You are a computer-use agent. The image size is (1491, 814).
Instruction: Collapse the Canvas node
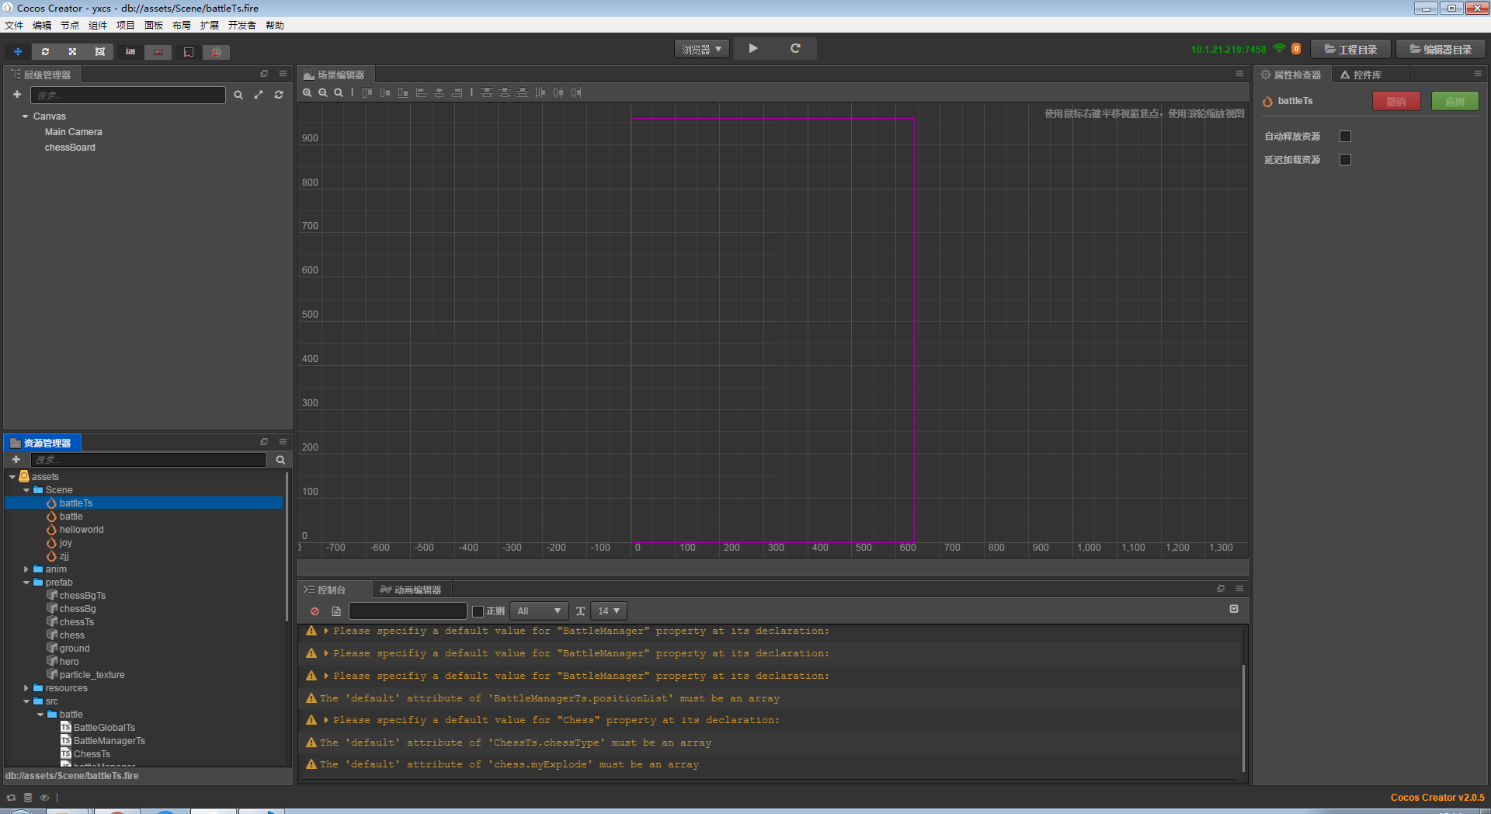pos(26,117)
